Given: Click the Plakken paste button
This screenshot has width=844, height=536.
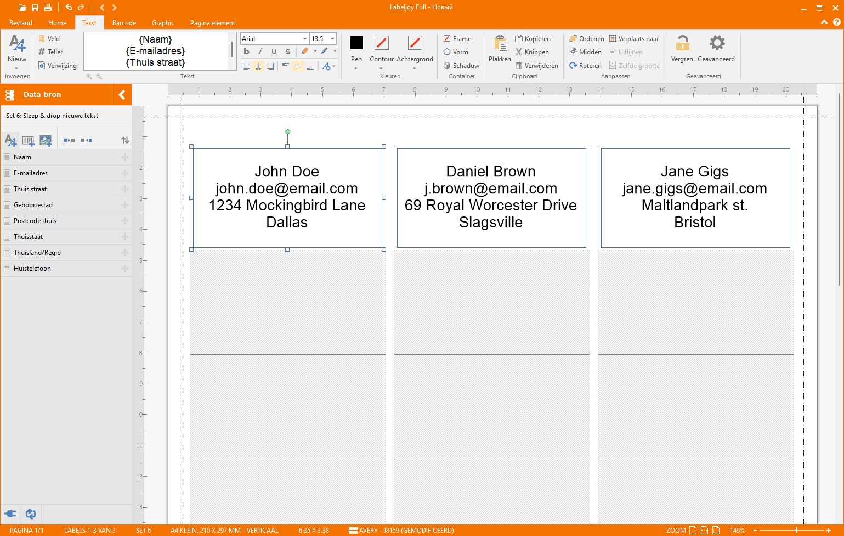Looking at the screenshot, I should [x=500, y=49].
